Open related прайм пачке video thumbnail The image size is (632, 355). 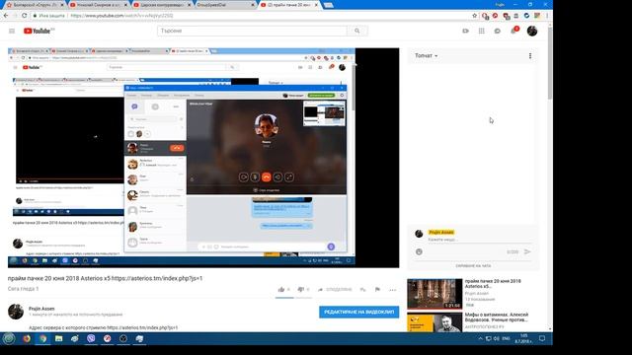(434, 294)
